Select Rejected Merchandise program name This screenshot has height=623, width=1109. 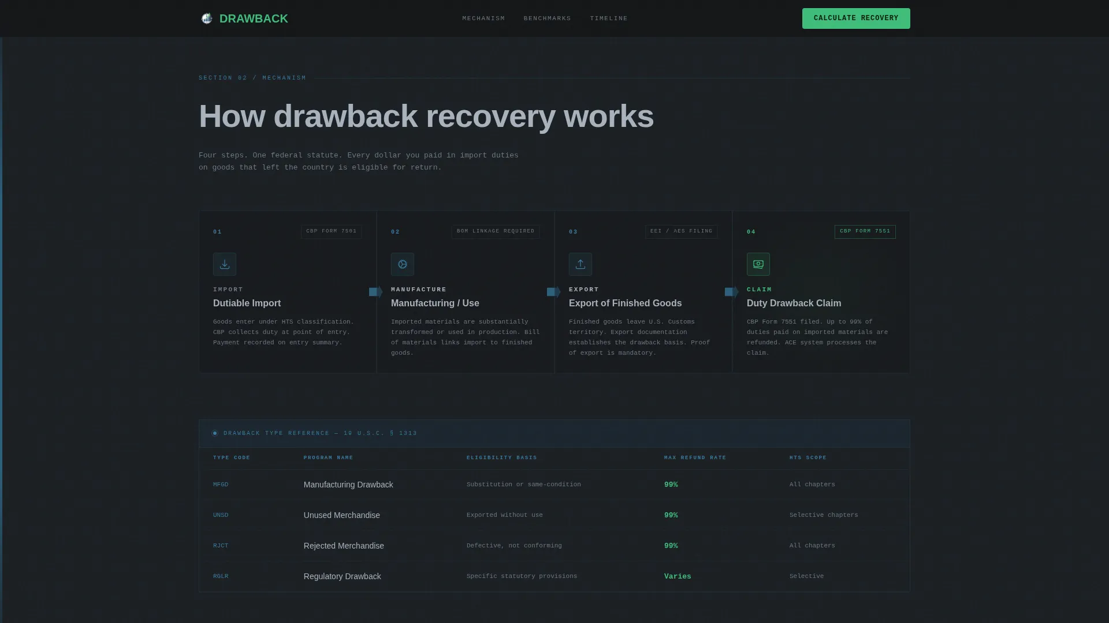tap(344, 546)
